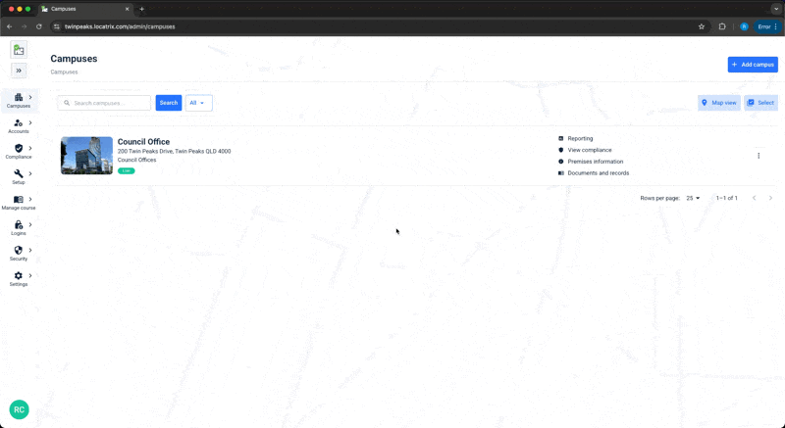Expand chevron next to Setup

30,173
